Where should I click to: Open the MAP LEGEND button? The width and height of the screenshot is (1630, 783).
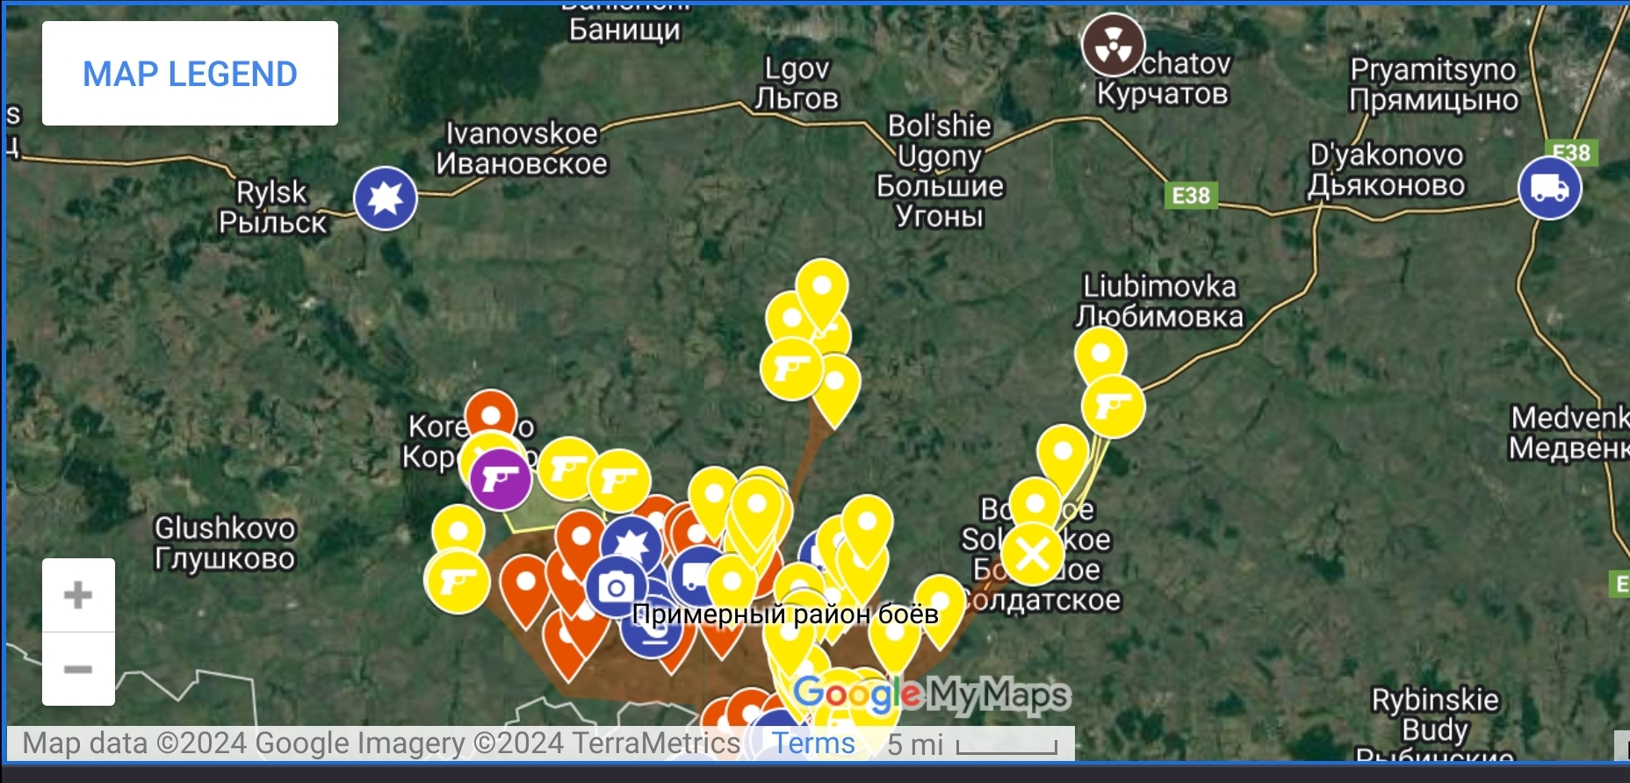tap(190, 74)
